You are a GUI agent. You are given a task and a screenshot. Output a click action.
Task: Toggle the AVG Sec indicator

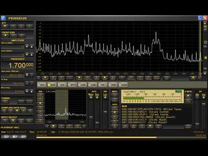(x=97, y=97)
